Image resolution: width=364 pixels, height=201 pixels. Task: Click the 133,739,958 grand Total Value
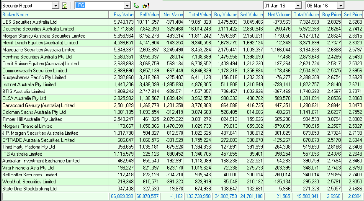pos(198,196)
